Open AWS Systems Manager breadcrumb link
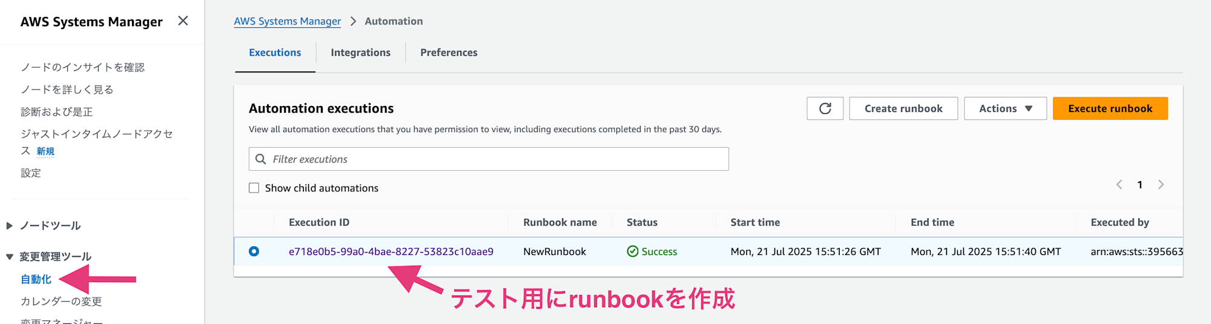The image size is (1211, 324). pyautogui.click(x=288, y=21)
